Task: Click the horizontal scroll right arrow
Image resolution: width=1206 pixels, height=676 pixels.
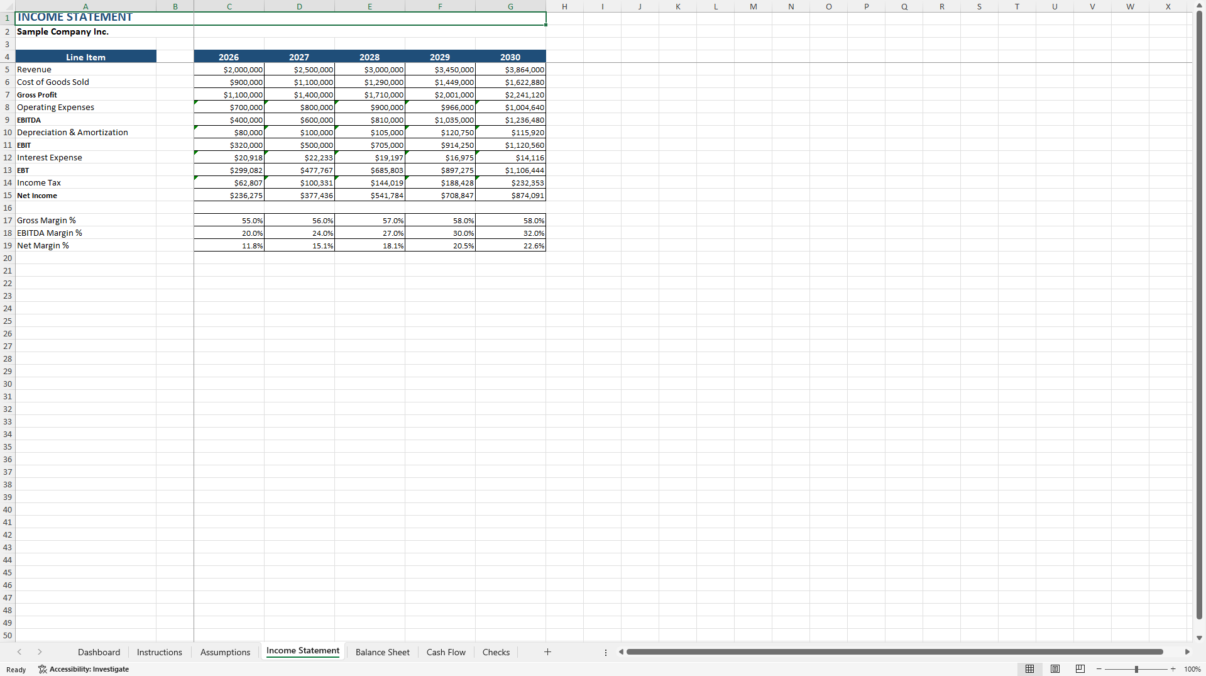Action: [x=1187, y=652]
